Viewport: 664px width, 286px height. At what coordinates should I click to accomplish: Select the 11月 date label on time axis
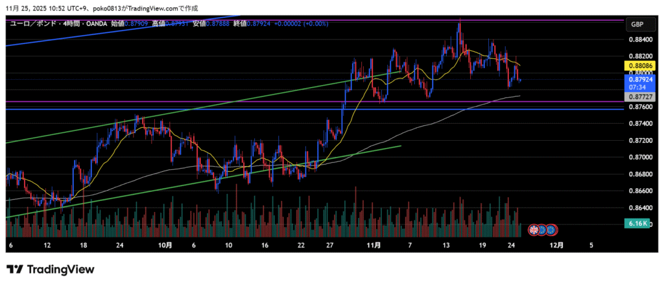(x=373, y=246)
